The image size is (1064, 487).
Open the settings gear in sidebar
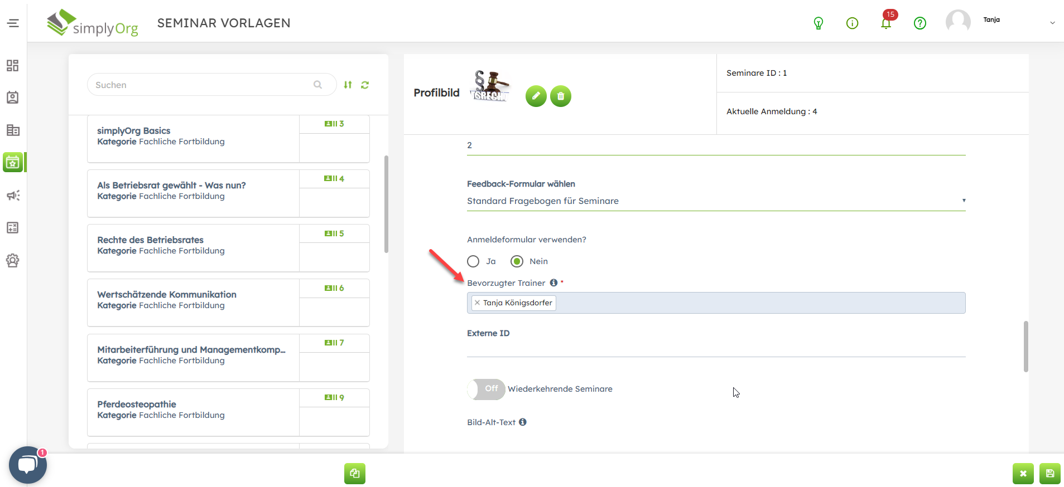tap(13, 260)
